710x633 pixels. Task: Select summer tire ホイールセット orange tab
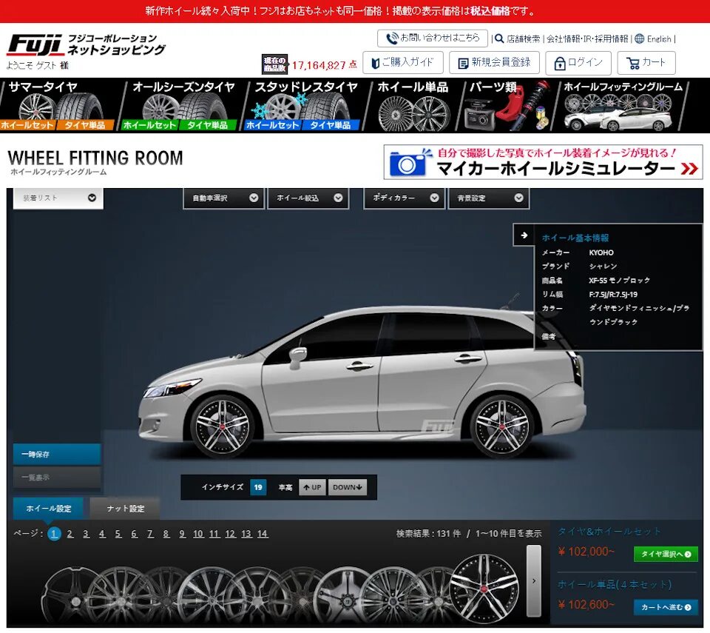pyautogui.click(x=27, y=125)
